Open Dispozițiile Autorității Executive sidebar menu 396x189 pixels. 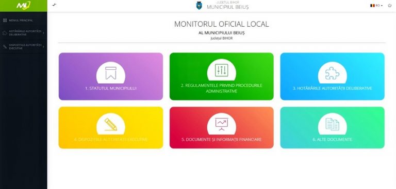tap(24, 47)
